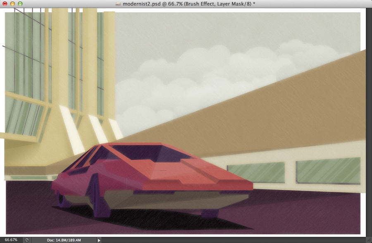
Task: Open the status bar info arrow menu
Action: click(99, 240)
